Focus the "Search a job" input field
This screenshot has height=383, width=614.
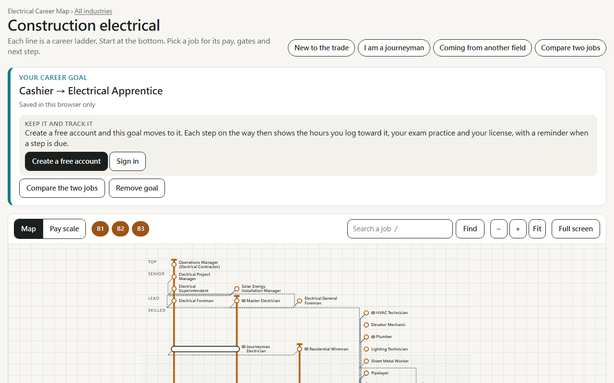pos(400,229)
